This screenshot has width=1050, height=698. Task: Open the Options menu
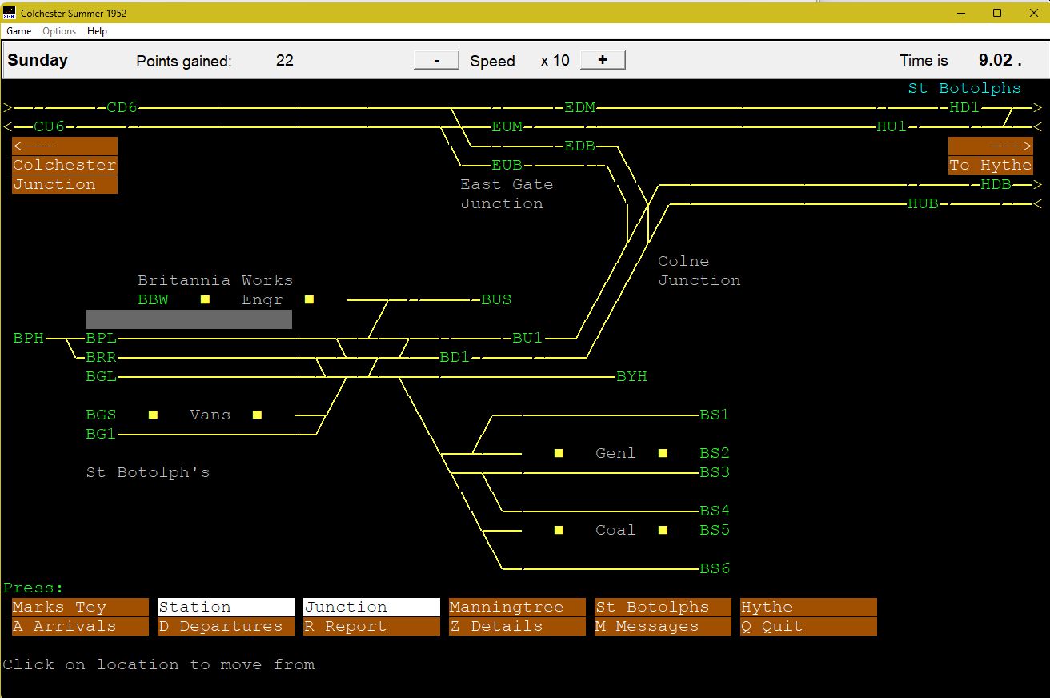click(59, 31)
